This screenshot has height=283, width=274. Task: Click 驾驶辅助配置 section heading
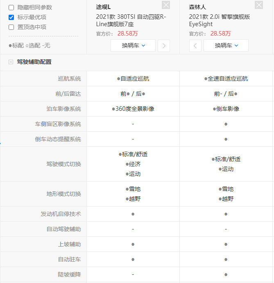pos(34,62)
